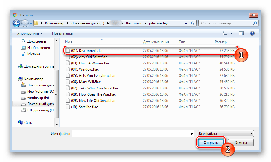Click file icon of (10). Satellite.flac
The height and width of the screenshot is (162, 271).
68,107
